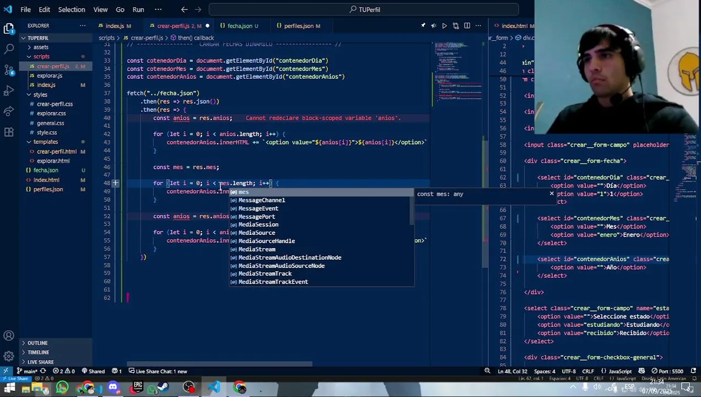701x397 pixels.
Task: Click the Run file play icon in editor toolbar
Action: coord(444,25)
